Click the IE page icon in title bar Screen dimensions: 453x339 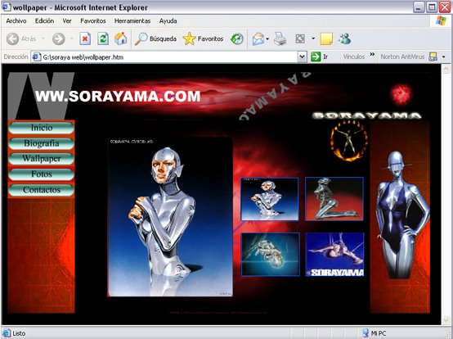7,7
